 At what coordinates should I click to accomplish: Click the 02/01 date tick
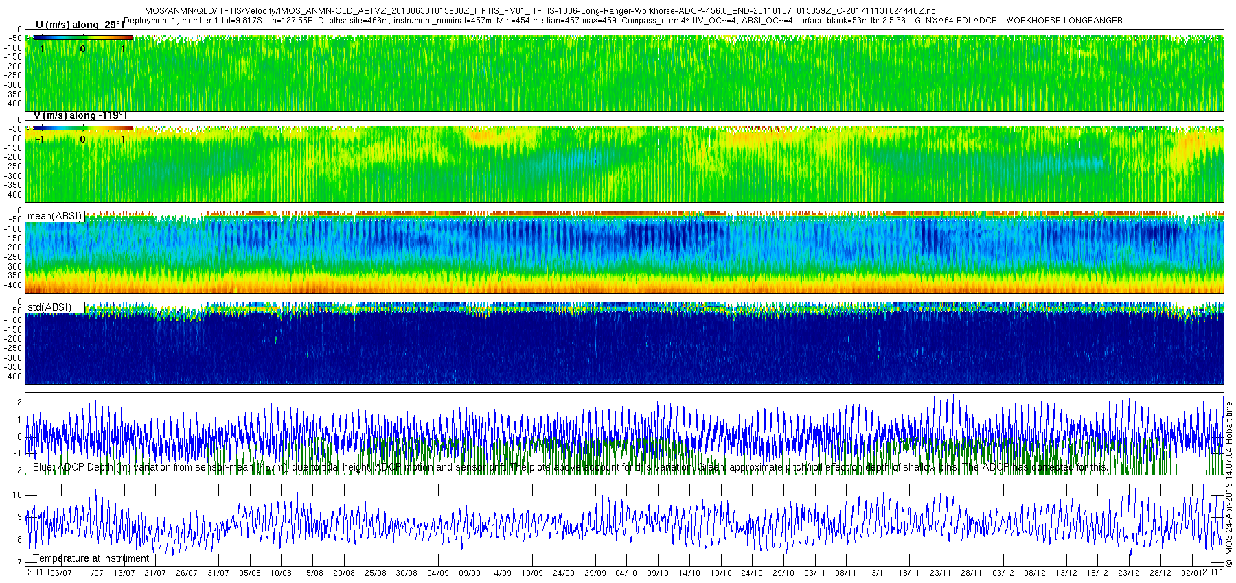click(1192, 573)
